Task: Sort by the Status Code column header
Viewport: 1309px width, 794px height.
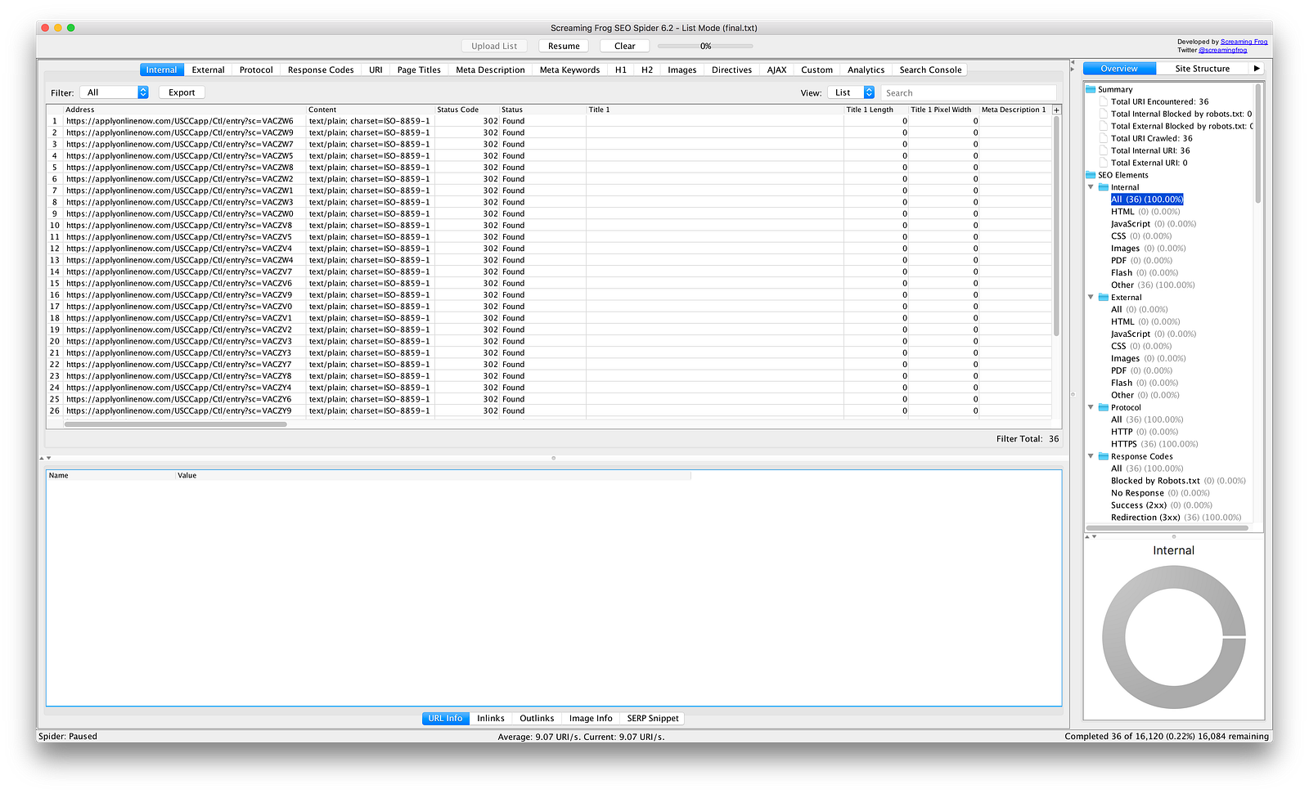Action: point(466,110)
